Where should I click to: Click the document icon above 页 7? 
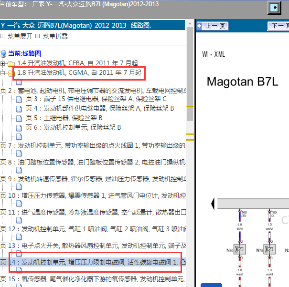pos(19,137)
